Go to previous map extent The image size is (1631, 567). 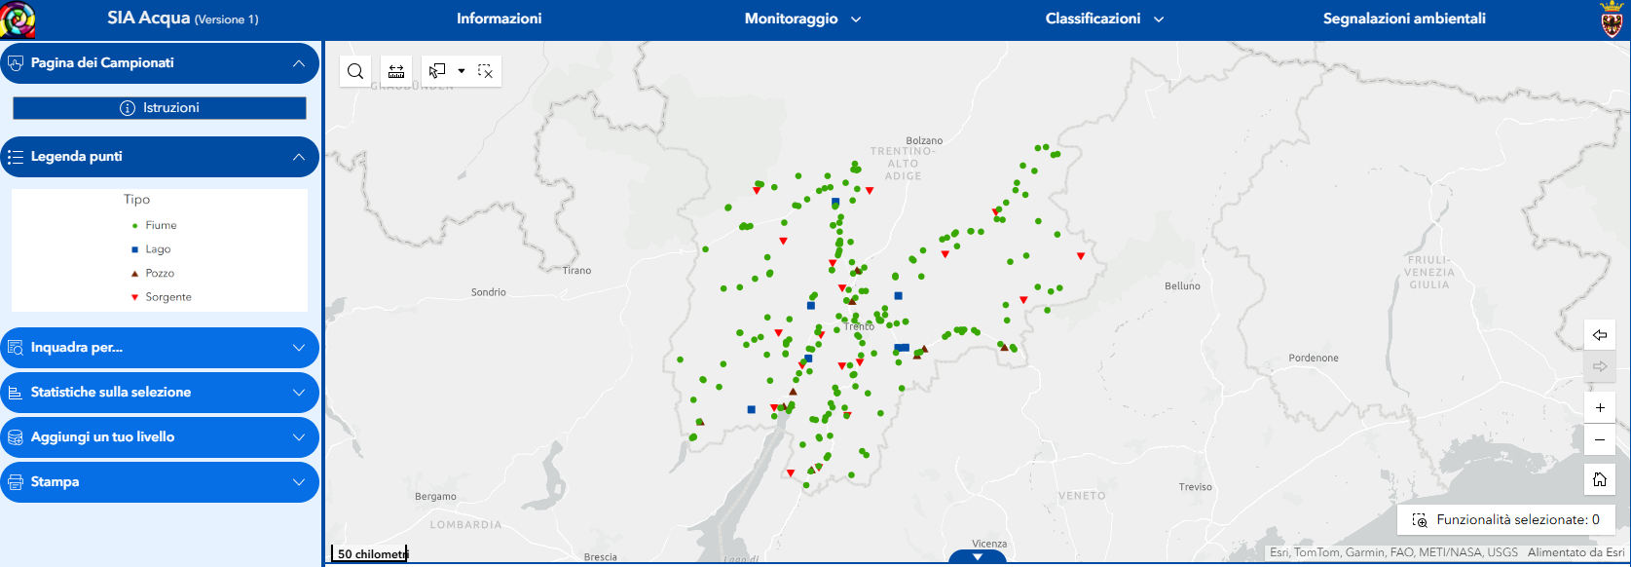tap(1599, 335)
